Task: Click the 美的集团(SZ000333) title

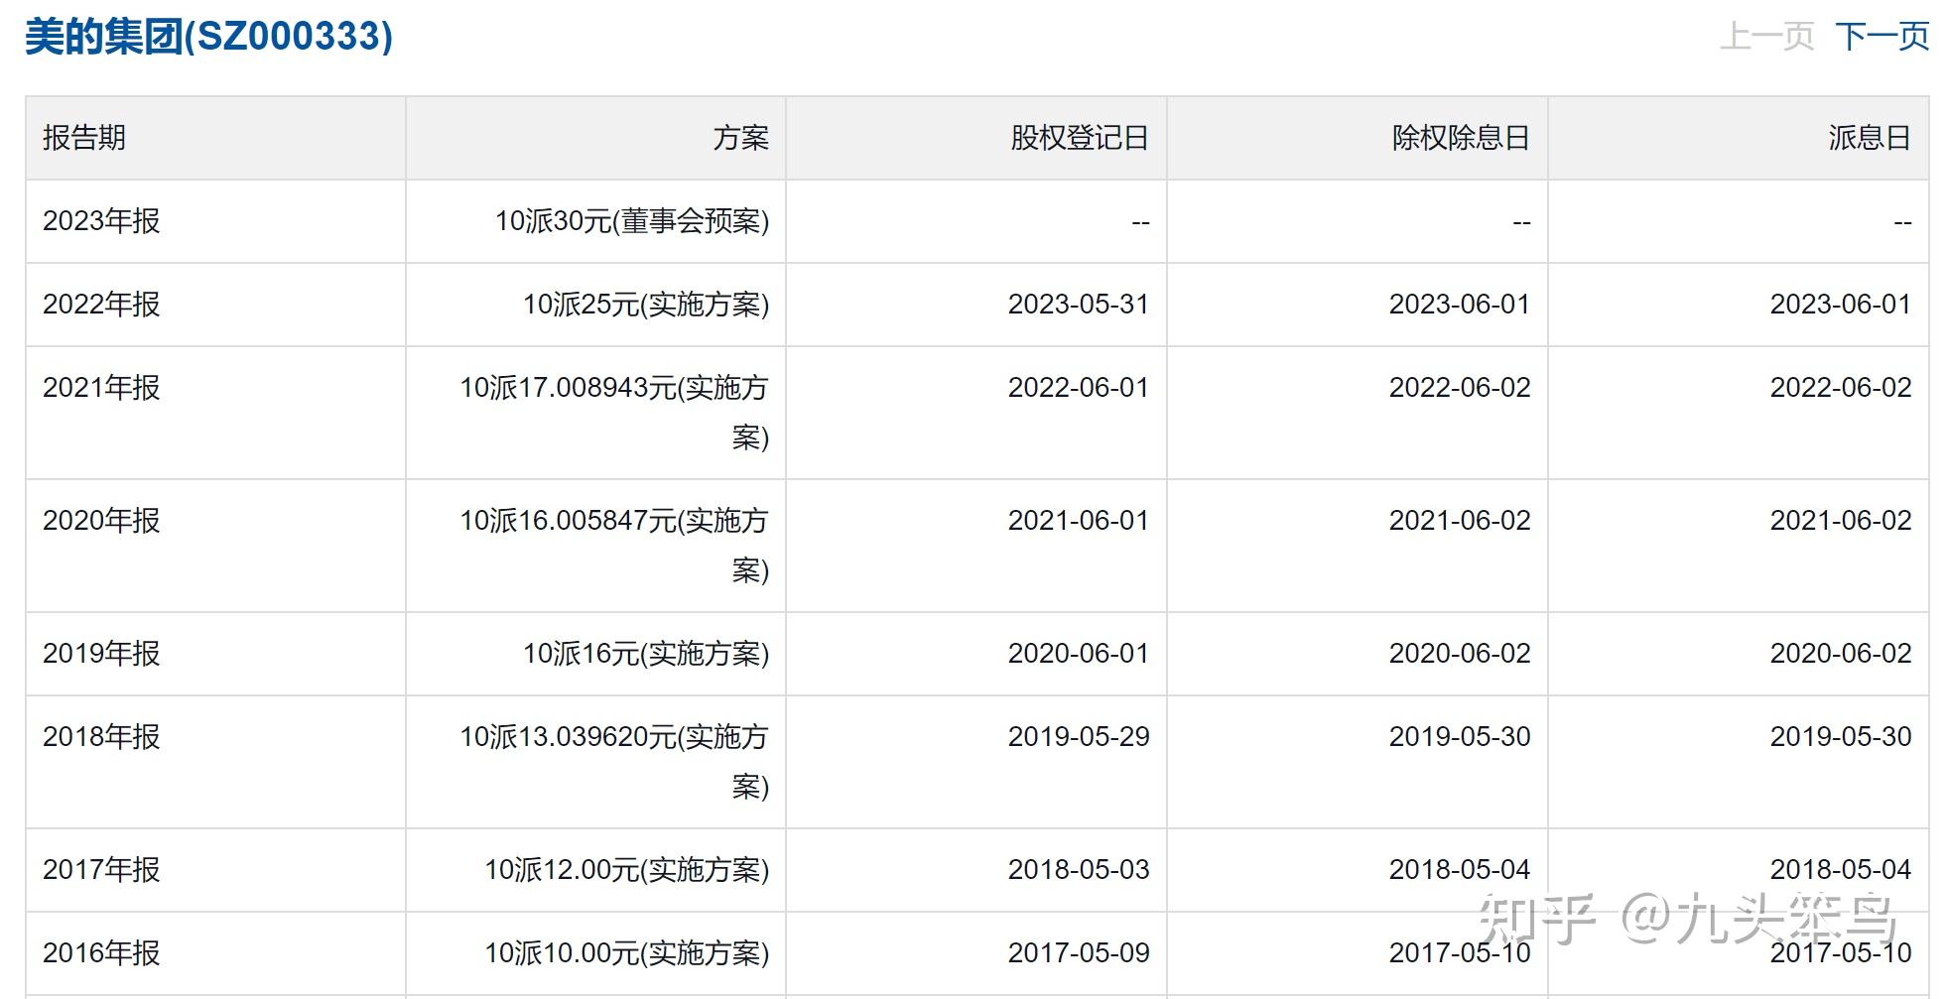Action: tap(208, 37)
